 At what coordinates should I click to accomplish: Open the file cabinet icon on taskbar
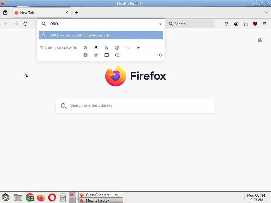pyautogui.click(x=63, y=197)
